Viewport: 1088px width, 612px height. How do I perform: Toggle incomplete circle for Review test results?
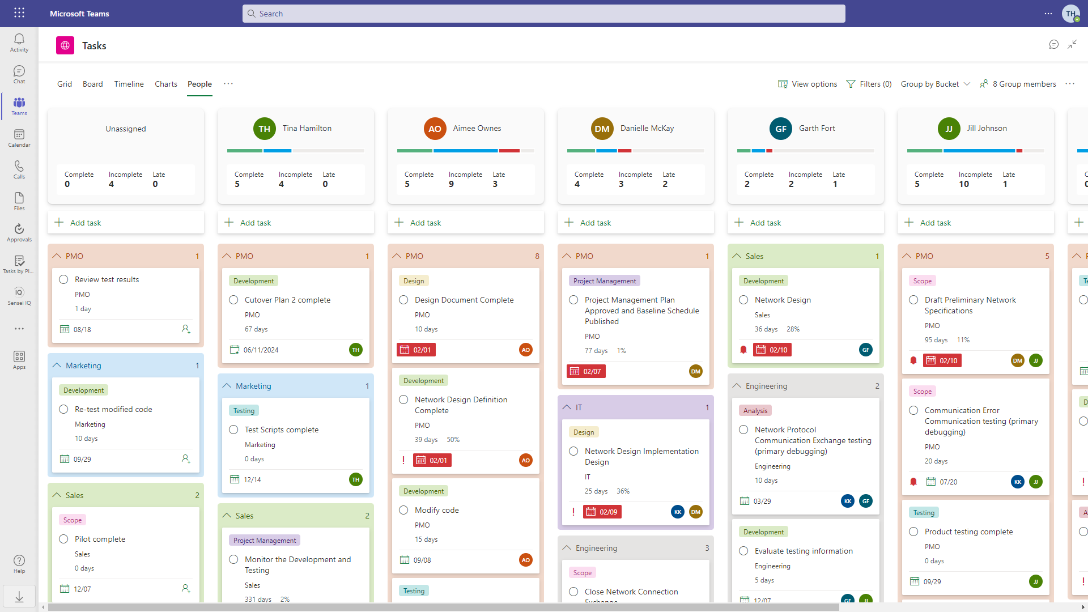click(63, 279)
